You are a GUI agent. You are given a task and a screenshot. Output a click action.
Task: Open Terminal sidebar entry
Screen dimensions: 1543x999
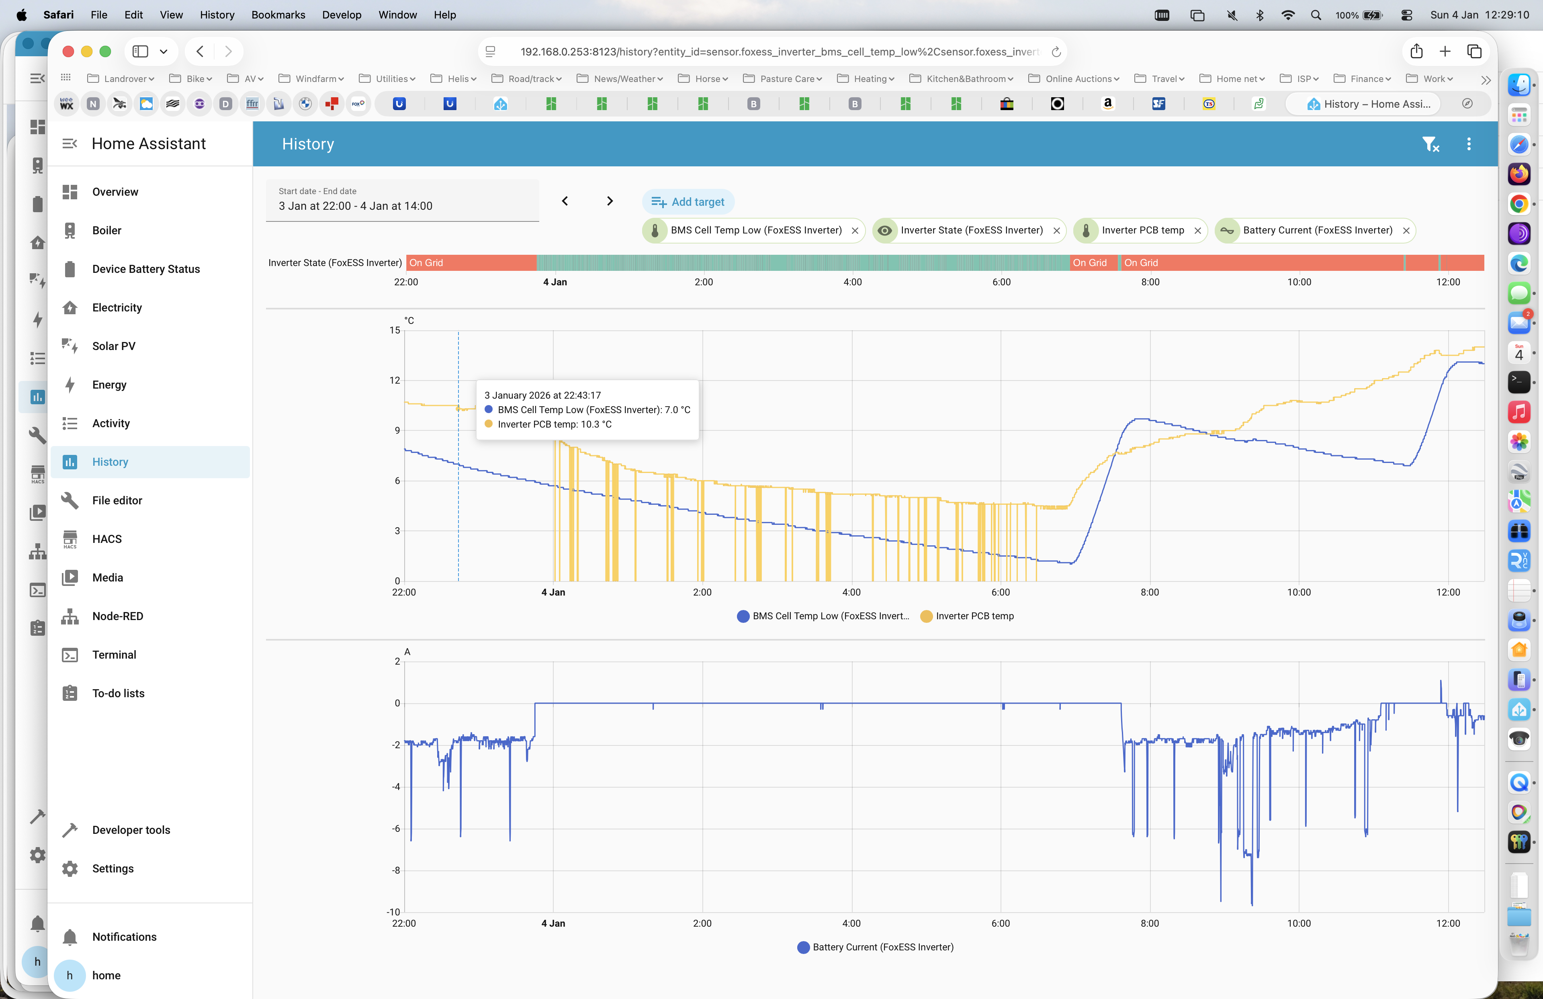[x=114, y=655]
